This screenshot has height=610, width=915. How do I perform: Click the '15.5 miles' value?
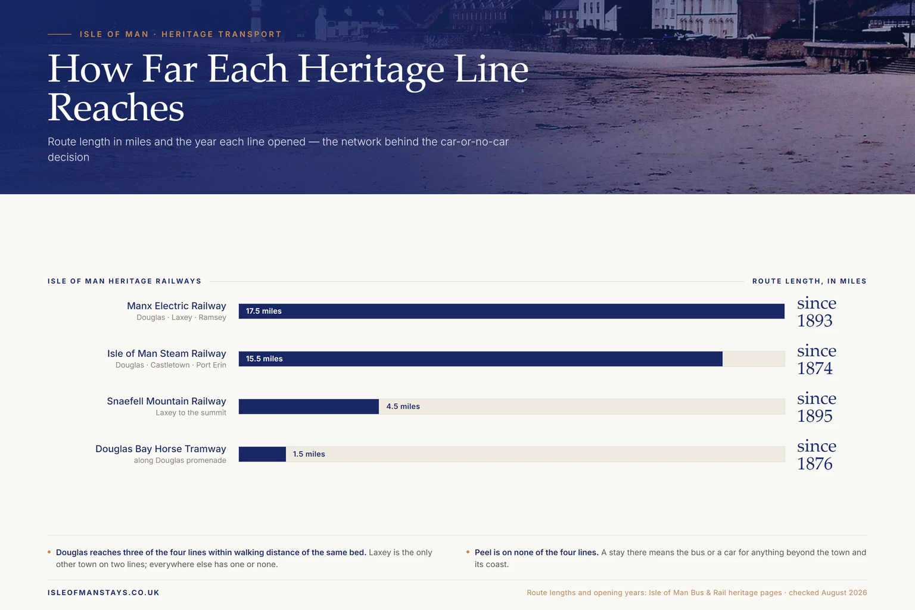tap(264, 359)
